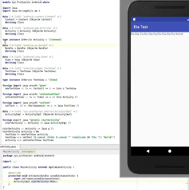Click the setContentView foreign import string
Image resolution: width=189 pixels, height=190 pixels.
point(49,94)
